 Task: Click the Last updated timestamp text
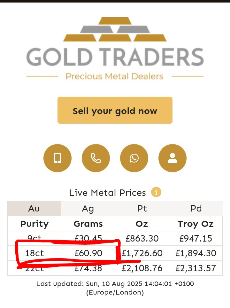[115, 288]
